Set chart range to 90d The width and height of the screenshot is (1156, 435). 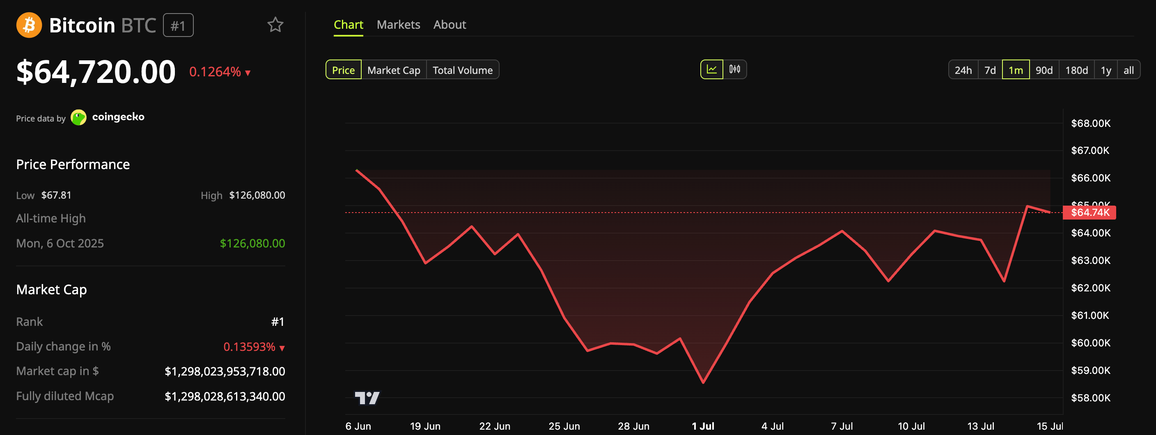click(x=1044, y=70)
